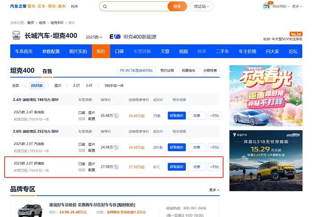Screen dimensions: 312x217
Task: Select the 2.0T engine filter
Action: 77,85
